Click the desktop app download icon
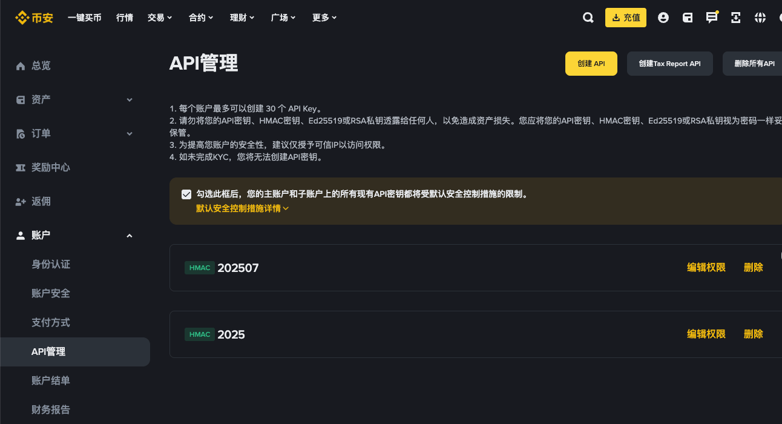Screen dimensions: 782x424 click(x=735, y=18)
